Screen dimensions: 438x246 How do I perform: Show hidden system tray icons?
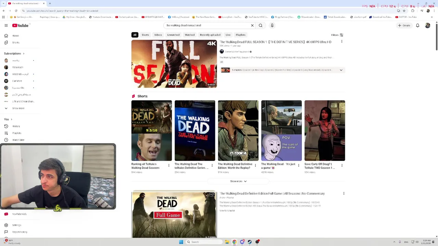pyautogui.click(x=394, y=242)
